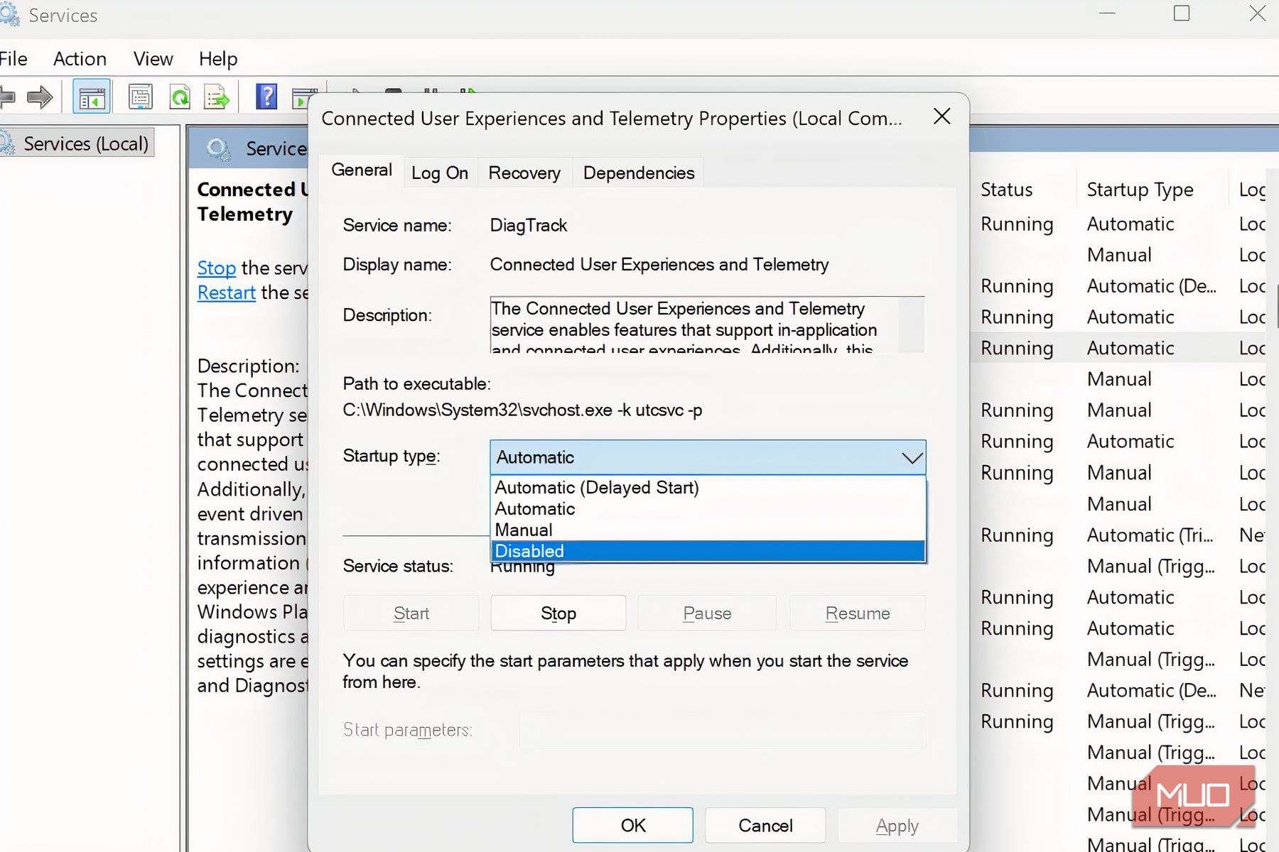Open the View menu
This screenshot has height=852, width=1279.
[153, 59]
